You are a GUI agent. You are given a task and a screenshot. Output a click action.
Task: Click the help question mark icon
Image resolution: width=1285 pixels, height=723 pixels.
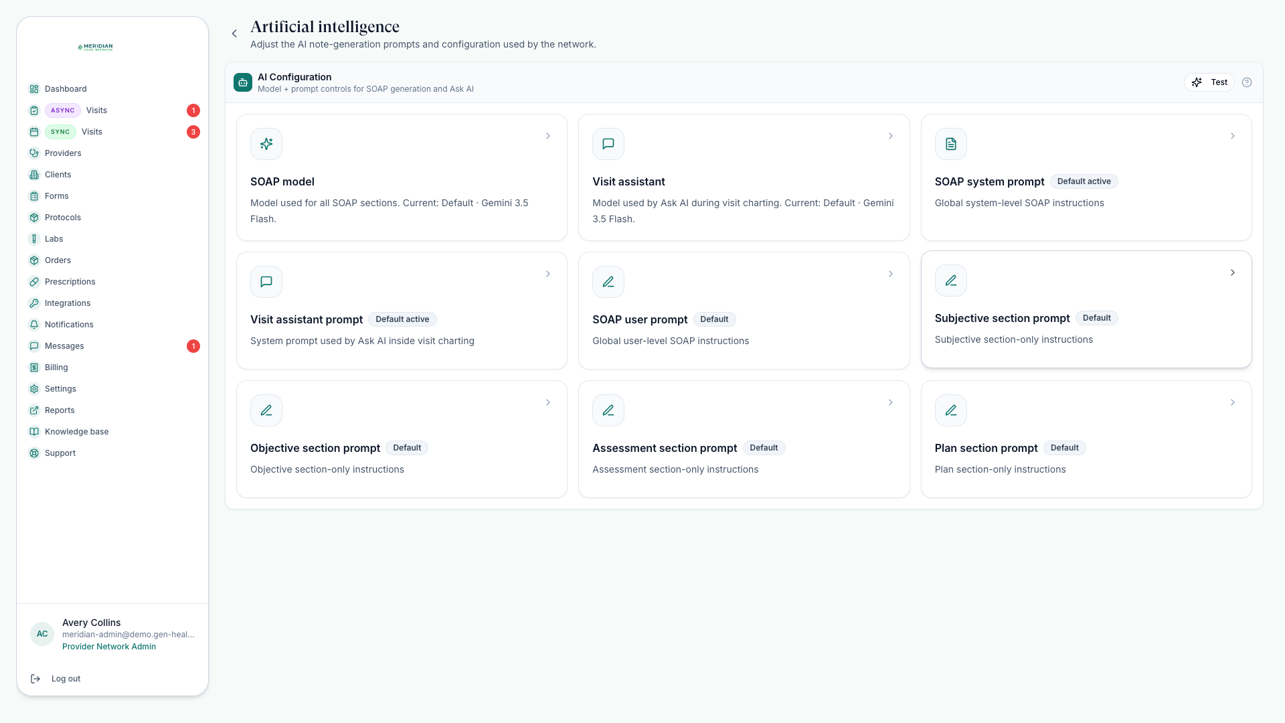click(1247, 82)
